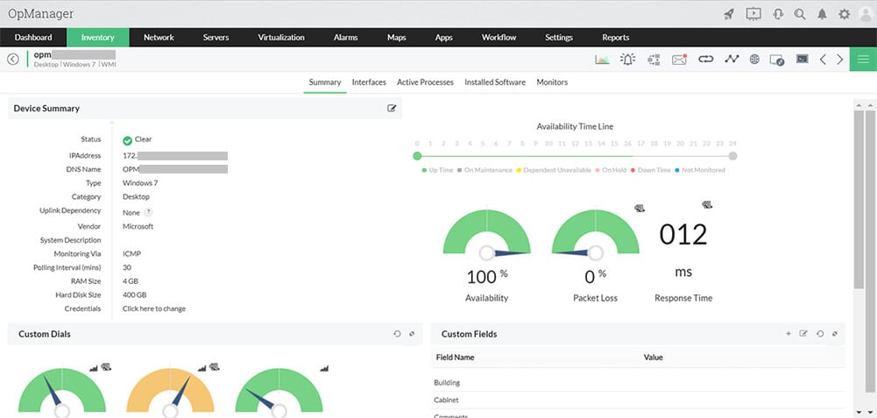Click the Availability gauge dial

coord(486,235)
